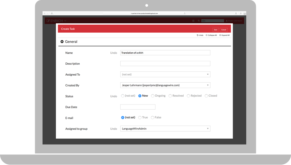Select the Ongoing status radio button
This screenshot has height=165, width=291.
click(153, 96)
